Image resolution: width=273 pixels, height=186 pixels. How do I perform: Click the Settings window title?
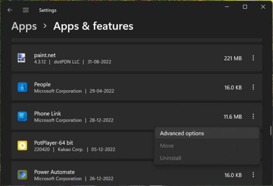(48, 10)
